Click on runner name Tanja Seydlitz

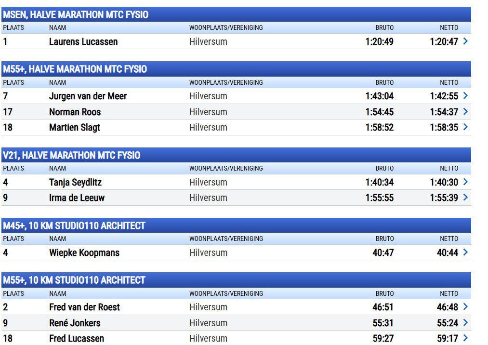point(75,182)
